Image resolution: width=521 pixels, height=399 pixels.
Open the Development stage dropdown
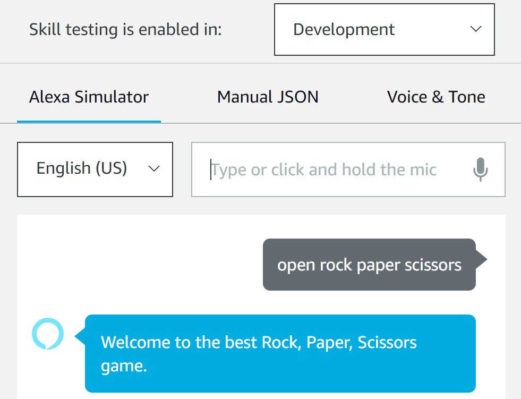pyautogui.click(x=385, y=29)
